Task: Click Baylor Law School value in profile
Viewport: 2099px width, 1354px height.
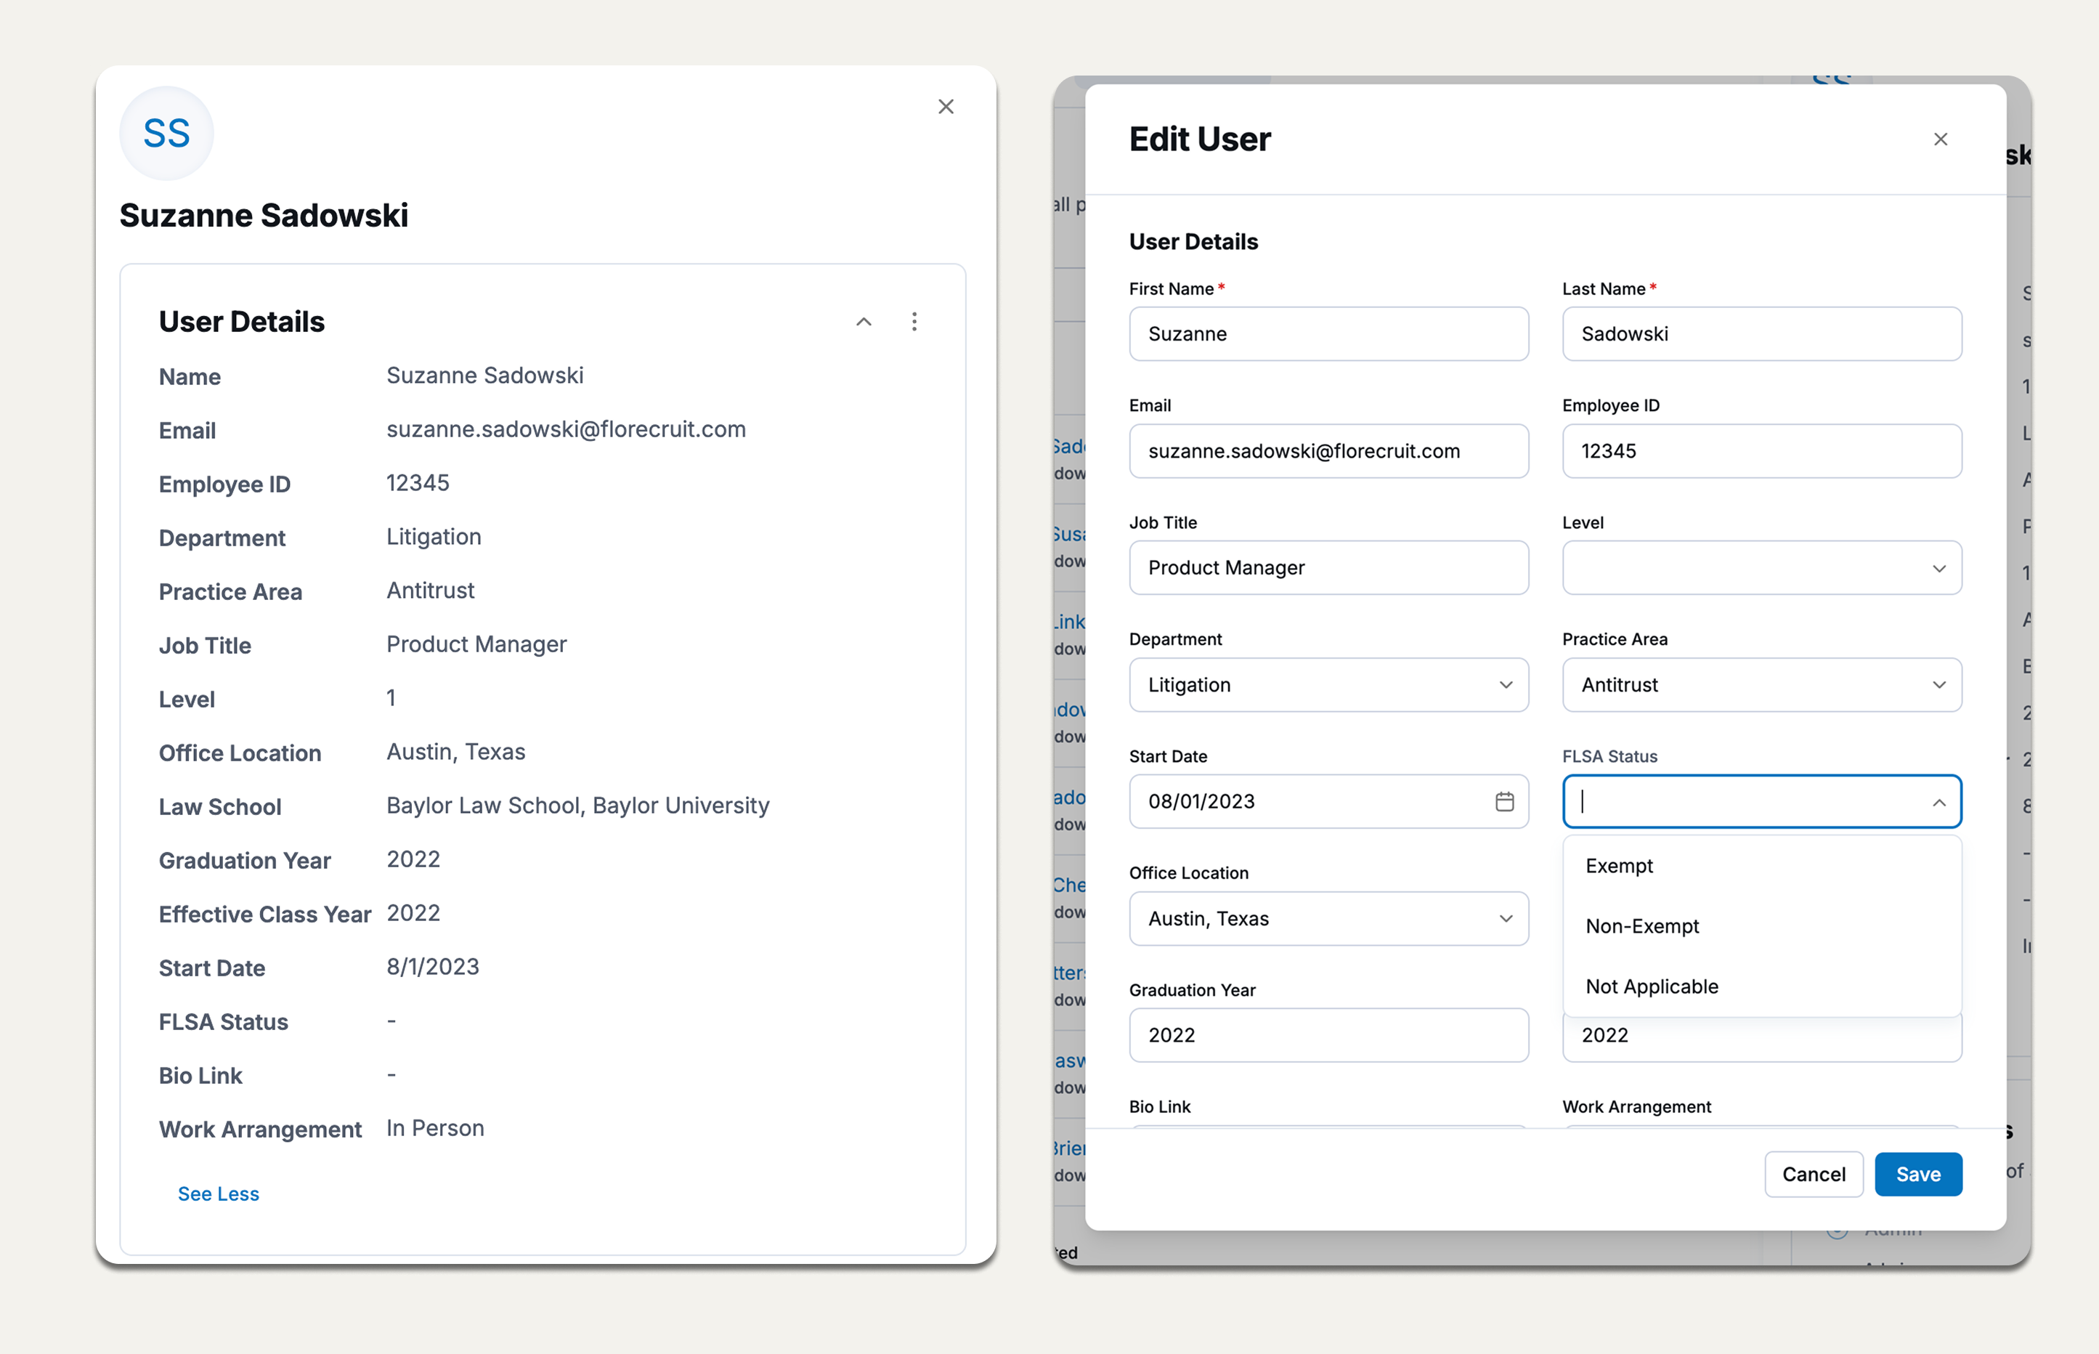Action: click(x=577, y=806)
